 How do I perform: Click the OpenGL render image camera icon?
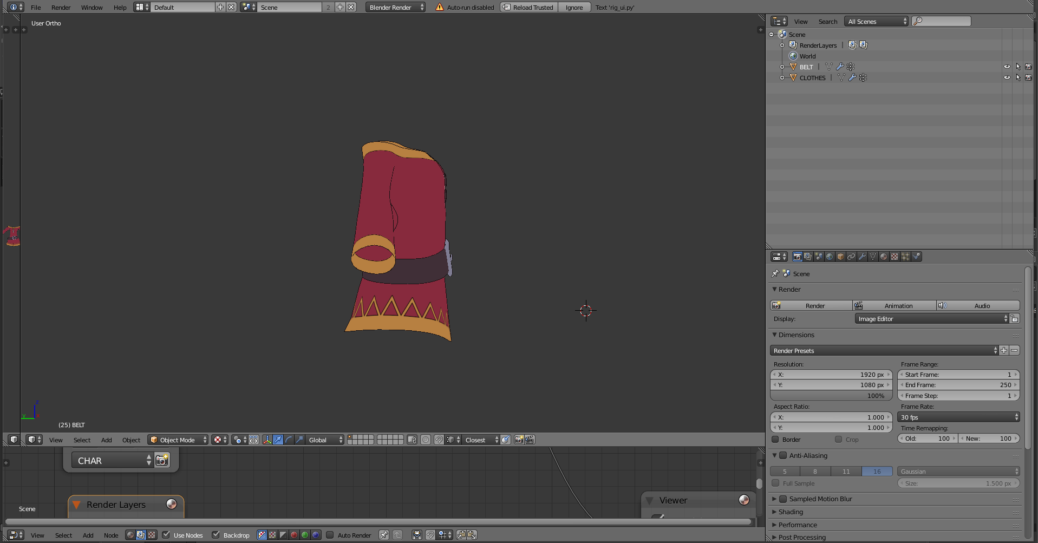click(519, 440)
